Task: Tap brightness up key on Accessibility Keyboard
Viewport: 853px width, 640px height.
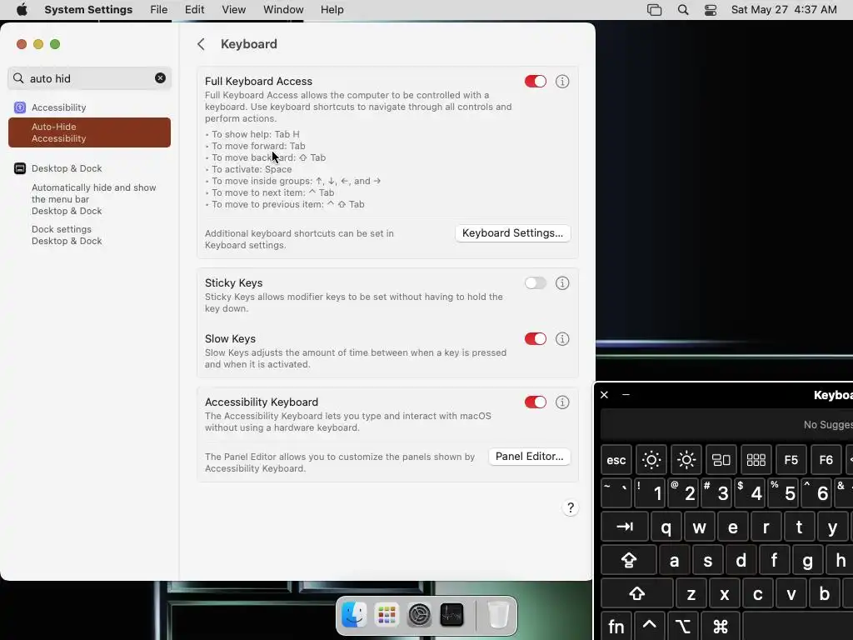Action: 686,460
